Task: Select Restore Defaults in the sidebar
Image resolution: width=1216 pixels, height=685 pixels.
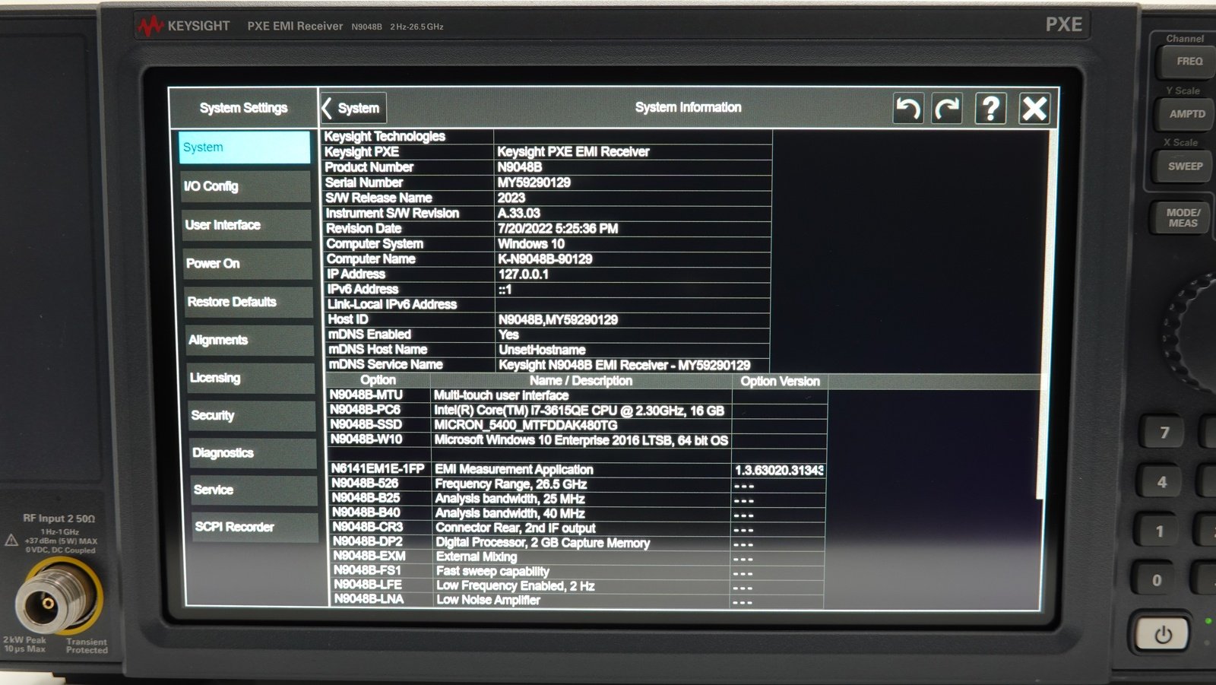Action: click(249, 302)
